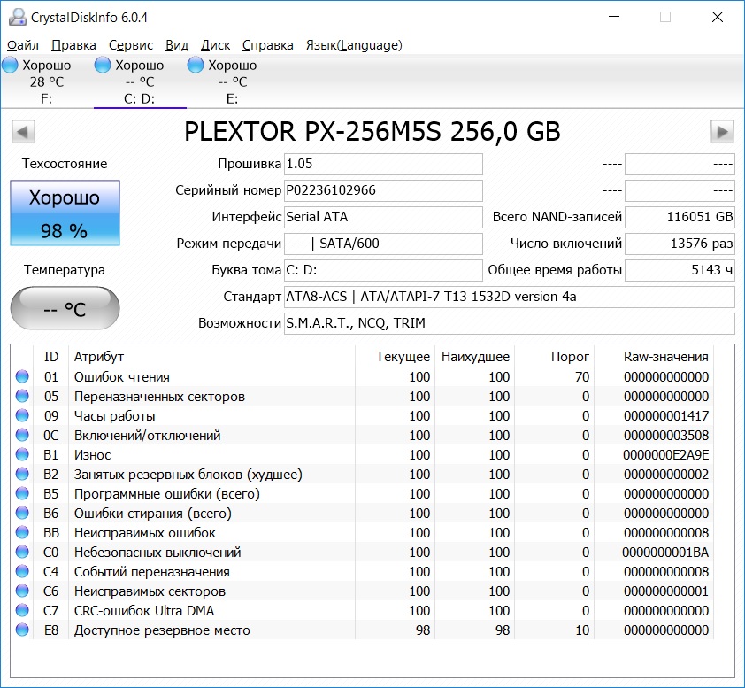Click the firmware field 1.05
Viewport: 745px width, 688px height.
[x=383, y=164]
